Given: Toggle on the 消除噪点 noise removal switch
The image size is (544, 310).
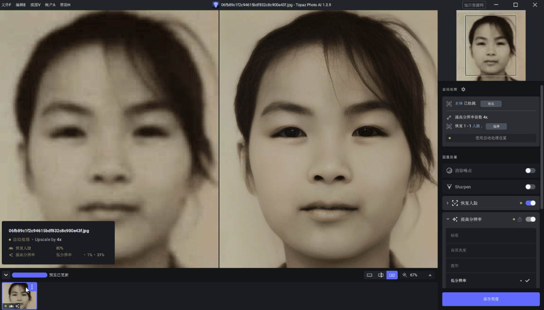Looking at the screenshot, I should 529,170.
